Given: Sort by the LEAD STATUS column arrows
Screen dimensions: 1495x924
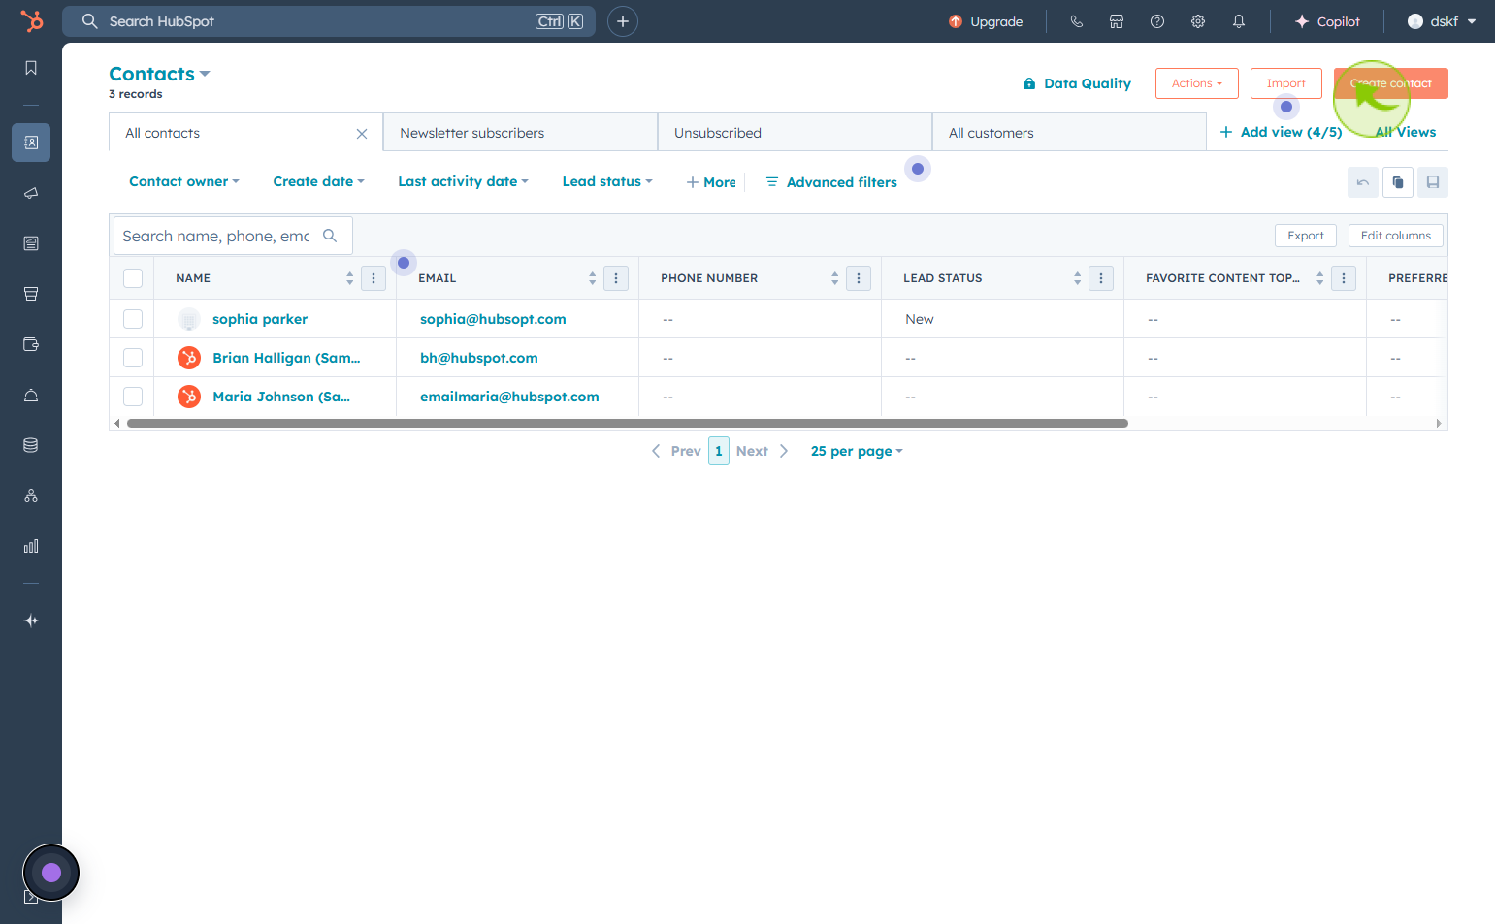Looking at the screenshot, I should [x=1078, y=278].
